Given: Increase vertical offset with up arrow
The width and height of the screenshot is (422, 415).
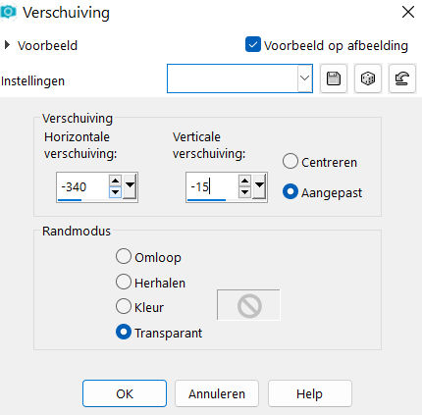Looking at the screenshot, I should [x=244, y=181].
